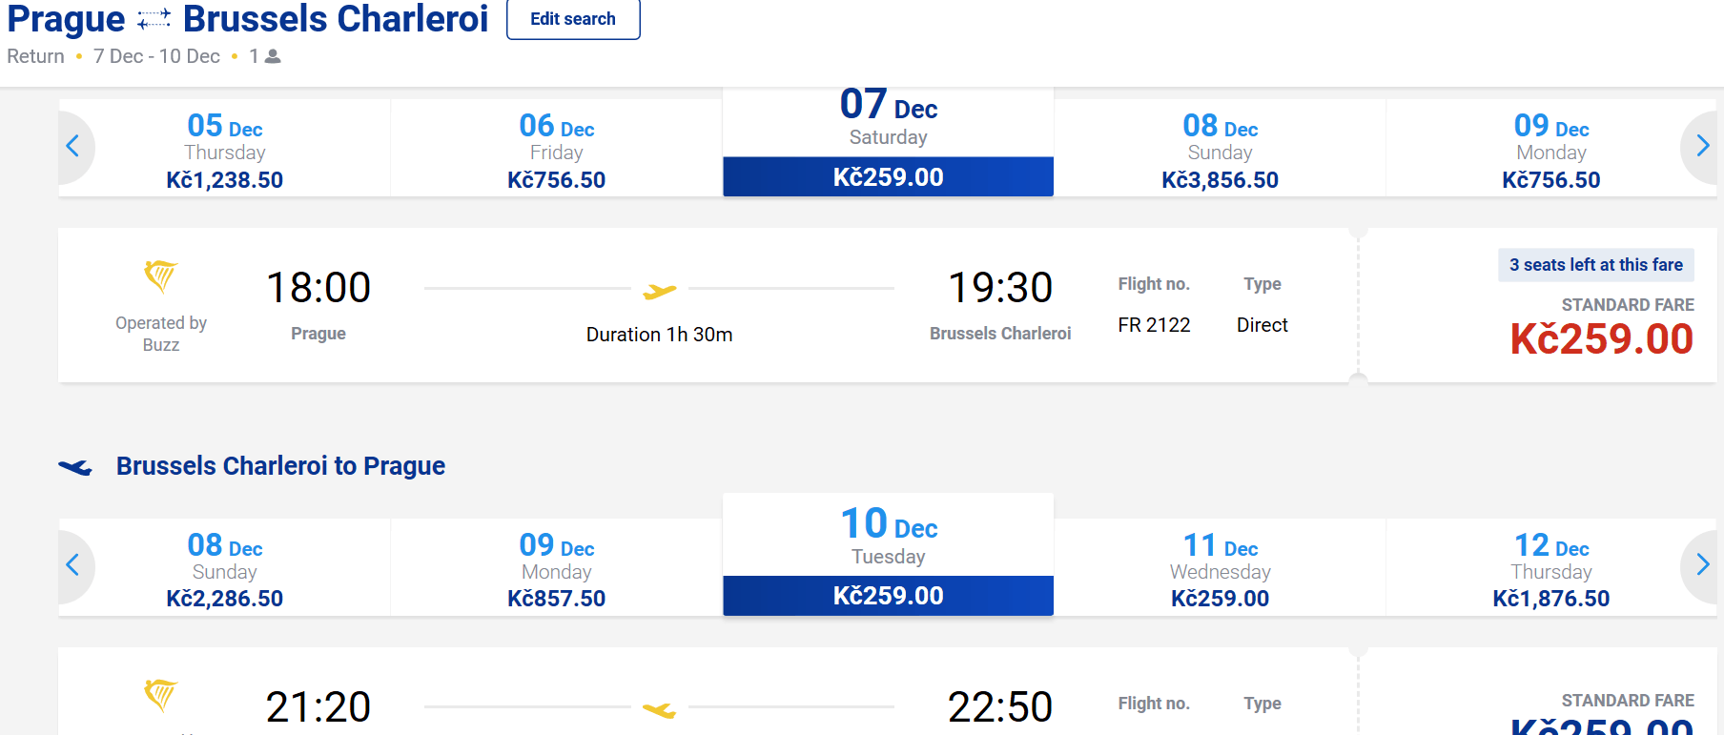Click next dates arrow for outbound flights
Screen dimensions: 1724x735
(1702, 147)
